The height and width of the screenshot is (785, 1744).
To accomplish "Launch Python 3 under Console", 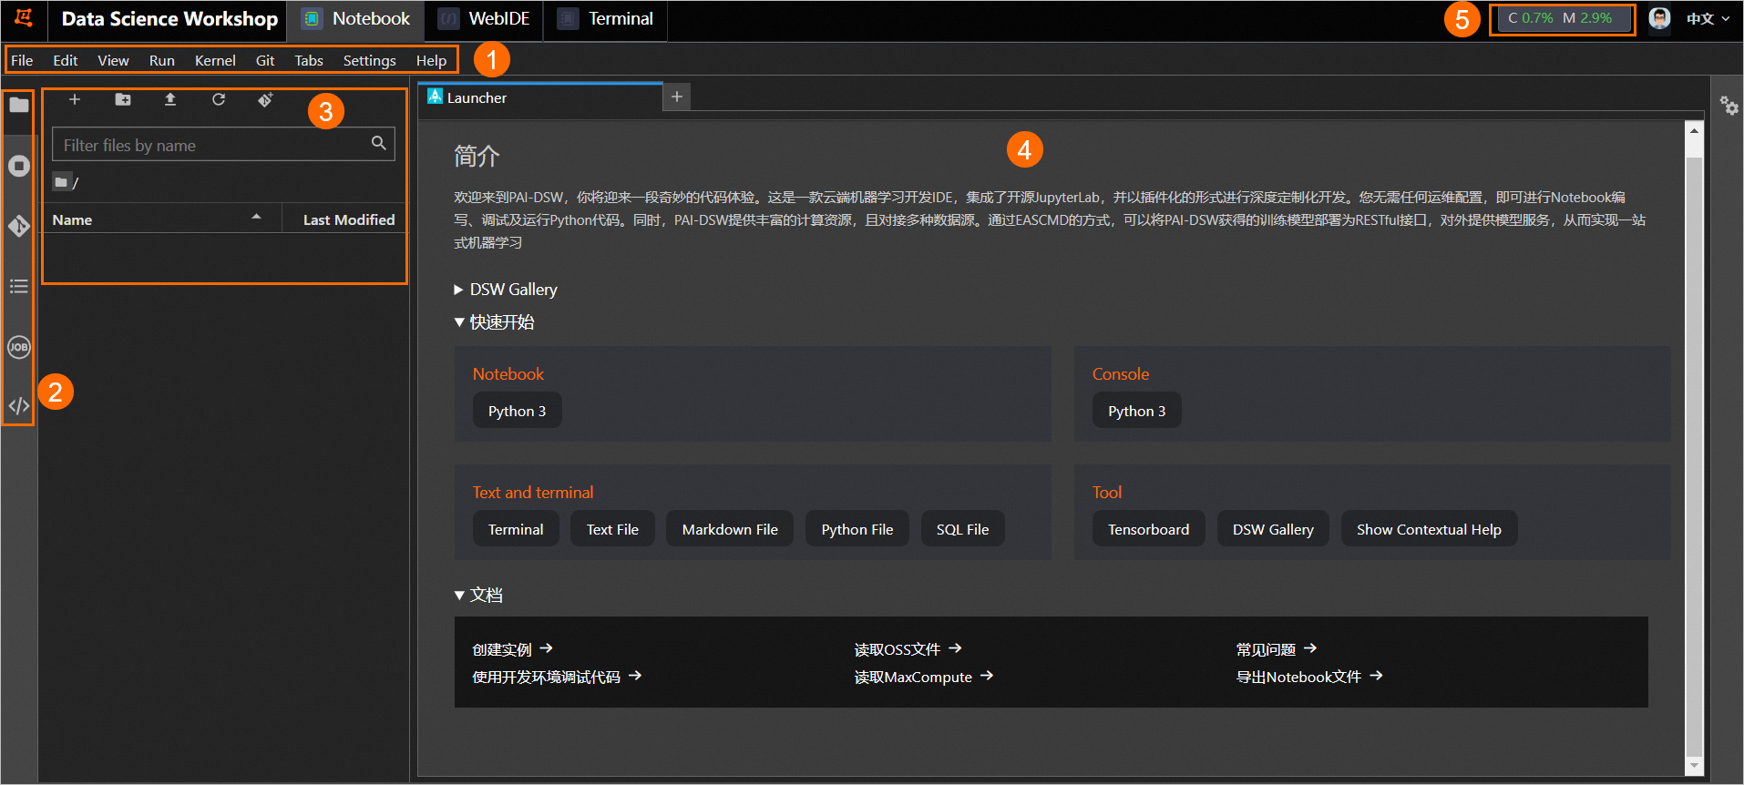I will [1136, 411].
